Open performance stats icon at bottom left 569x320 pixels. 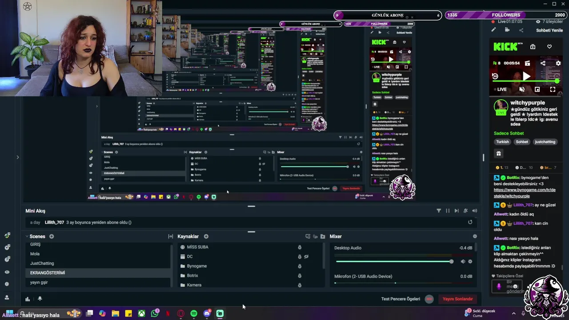click(x=28, y=299)
